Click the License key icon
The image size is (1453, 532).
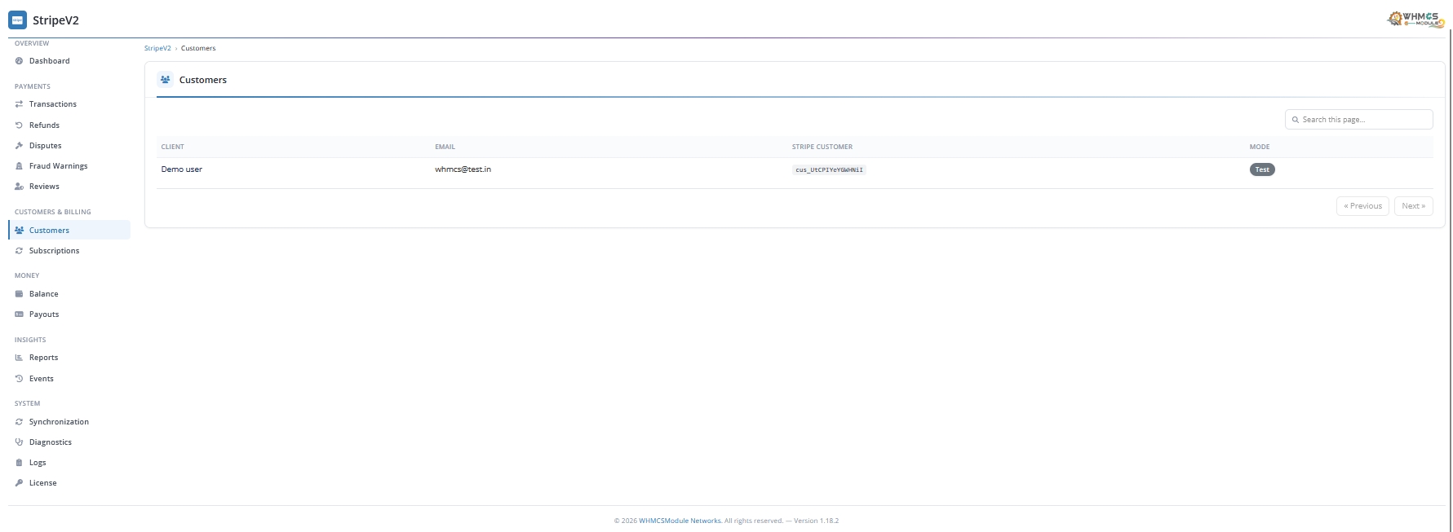click(19, 483)
